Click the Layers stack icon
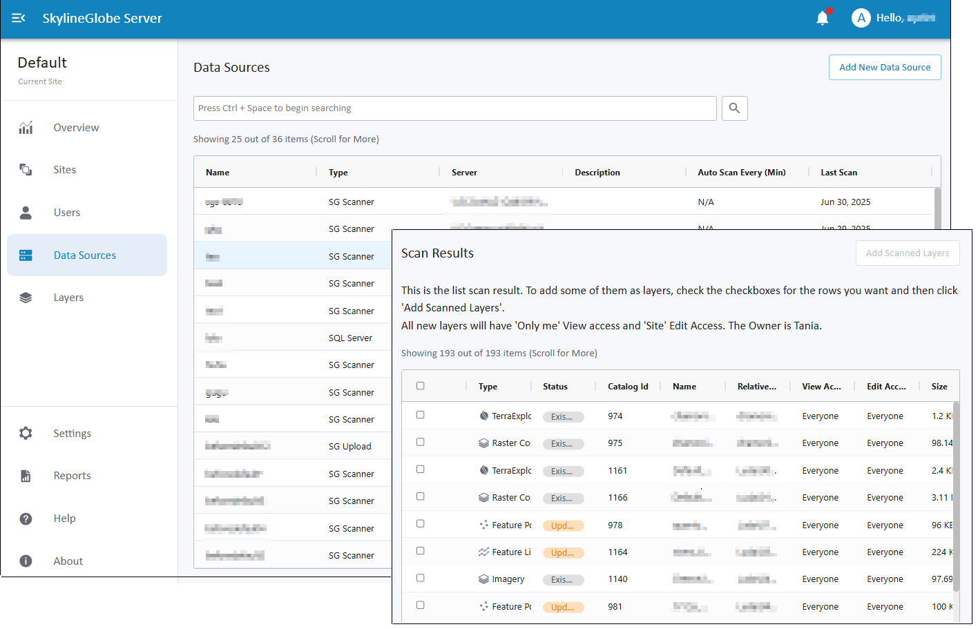This screenshot has height=629, width=978. tap(26, 298)
